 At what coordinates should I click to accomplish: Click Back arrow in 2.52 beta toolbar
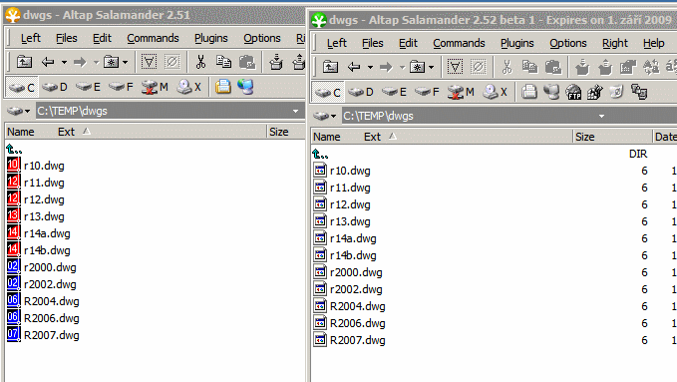(x=354, y=67)
